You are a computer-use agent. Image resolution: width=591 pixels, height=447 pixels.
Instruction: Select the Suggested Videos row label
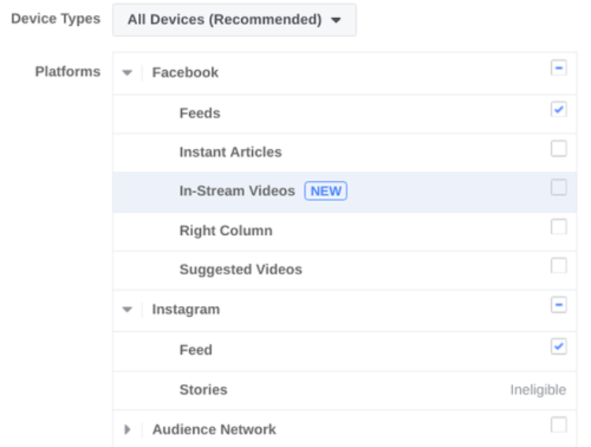(x=241, y=270)
